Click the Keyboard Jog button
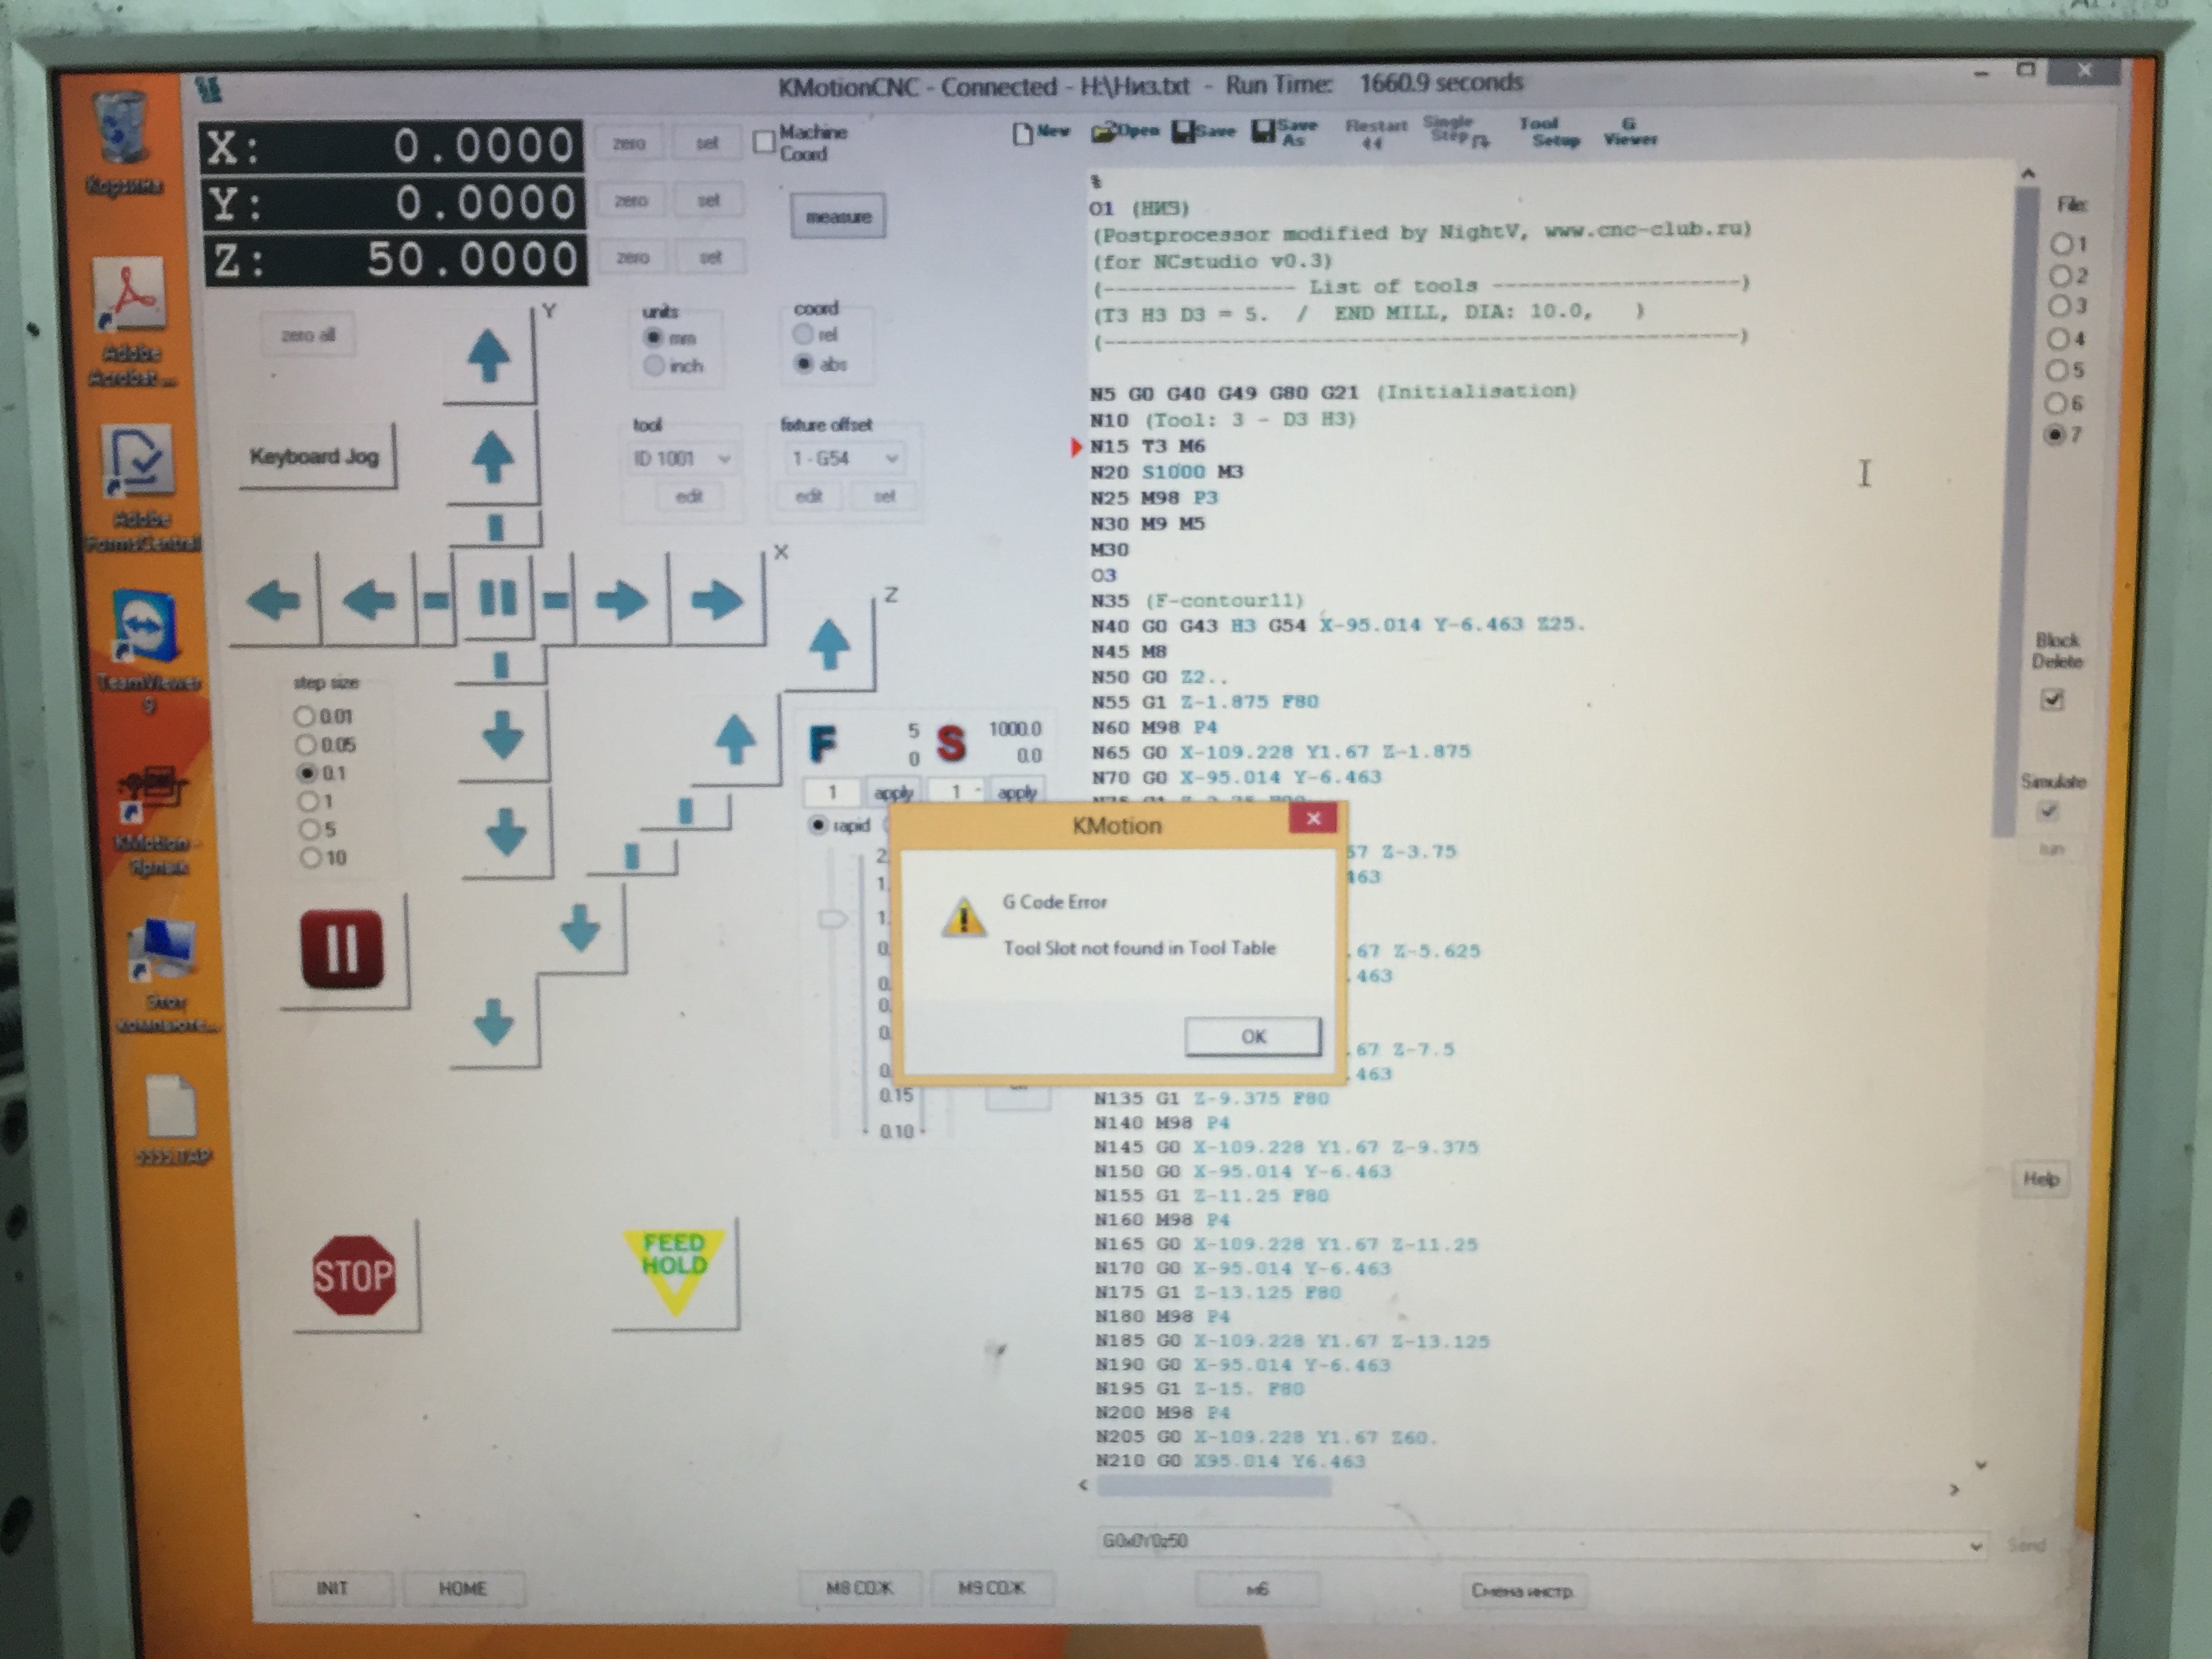The image size is (2212, 1659). pos(315,457)
